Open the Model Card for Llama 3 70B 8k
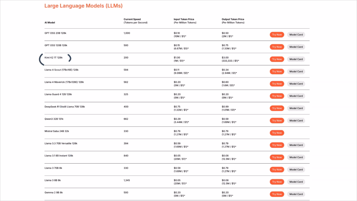357x201 pixels. (x=296, y=170)
